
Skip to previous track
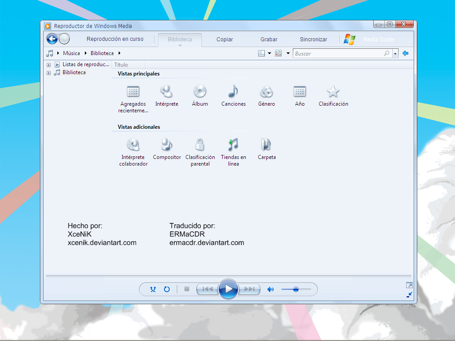point(207,289)
